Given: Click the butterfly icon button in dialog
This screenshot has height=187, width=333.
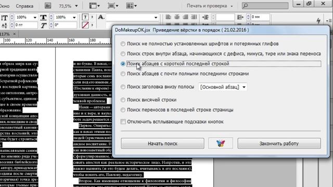Looking at the screenshot, I should 221,143.
